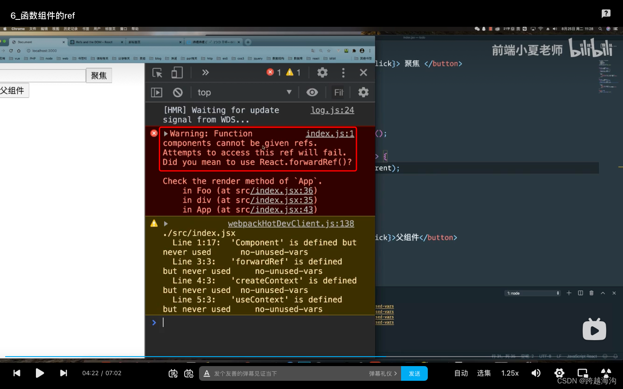
Task: Clear the console with the ban icon
Action: [178, 92]
